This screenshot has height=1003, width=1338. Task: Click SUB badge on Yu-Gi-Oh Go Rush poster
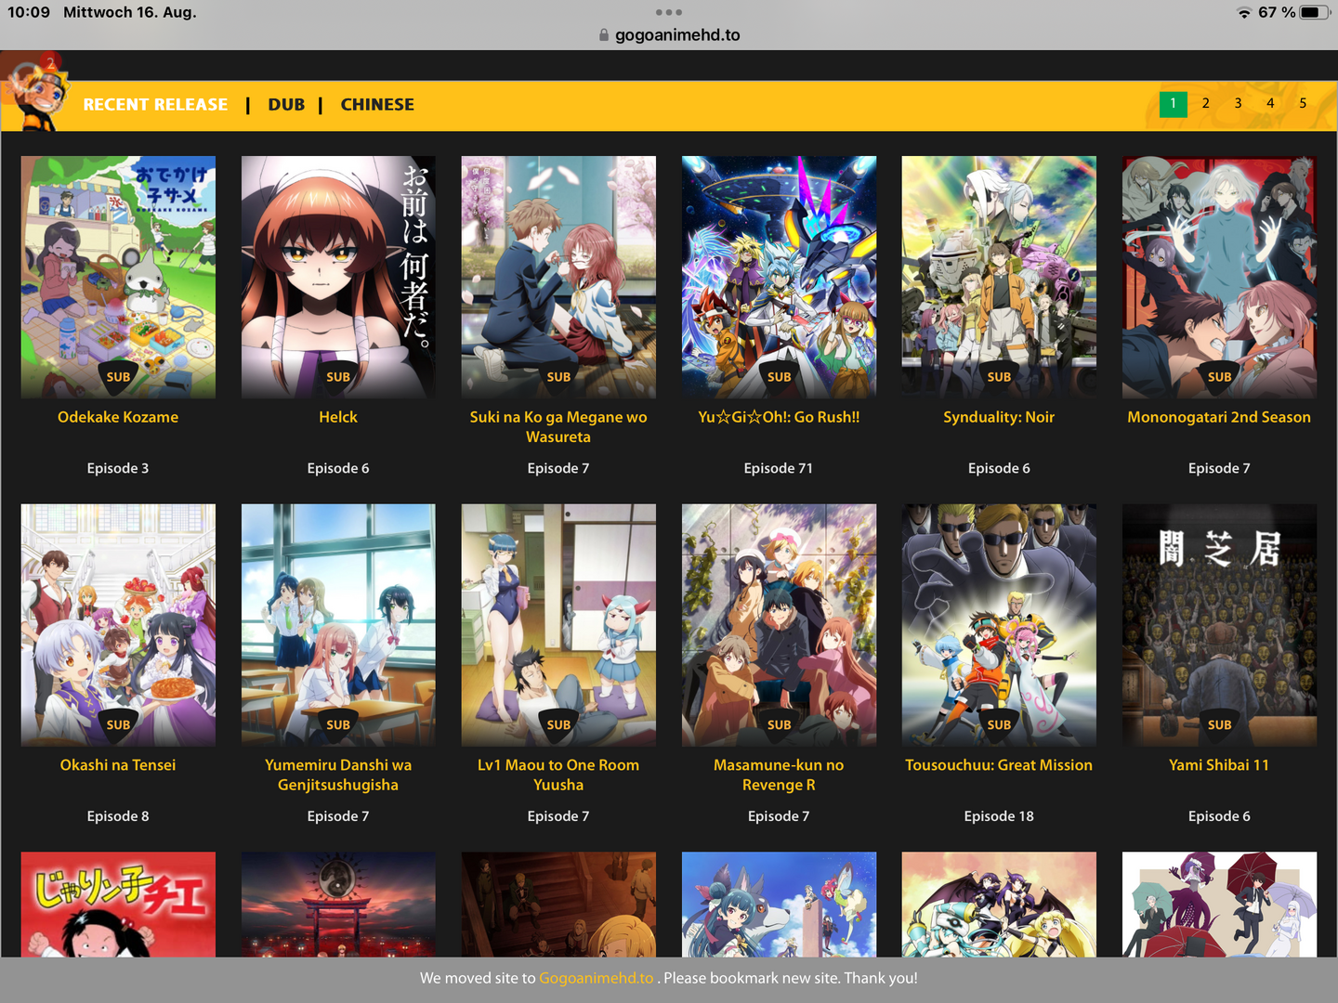[x=779, y=377]
